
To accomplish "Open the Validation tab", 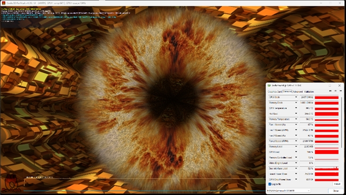I will coord(309,92).
